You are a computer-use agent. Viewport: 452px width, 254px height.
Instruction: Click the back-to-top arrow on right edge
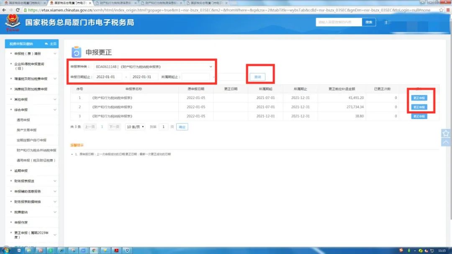(446, 142)
